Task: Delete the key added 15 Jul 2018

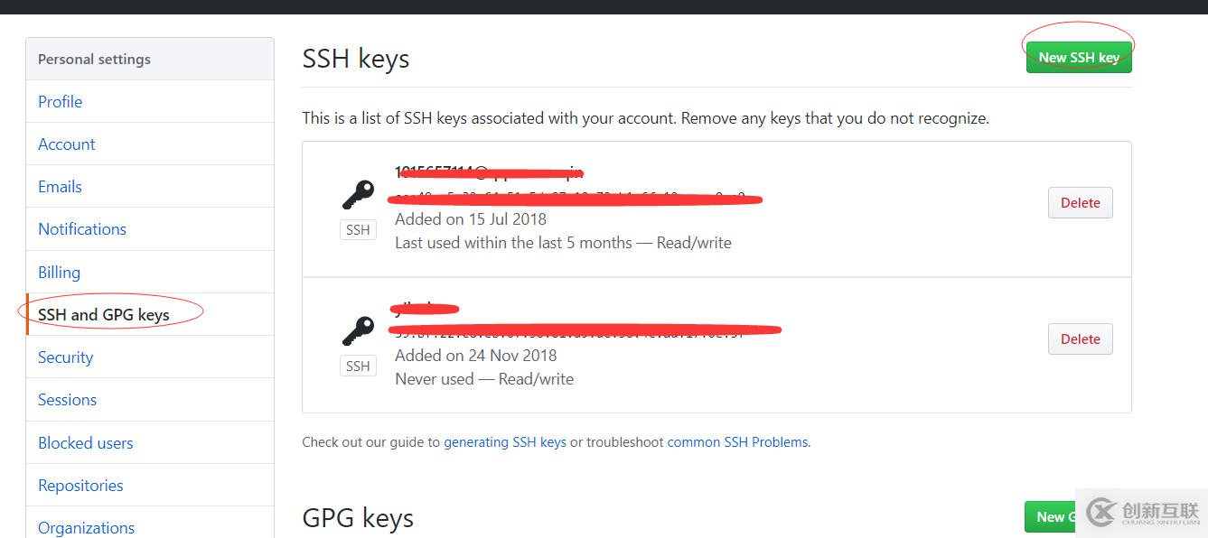Action: pos(1080,203)
